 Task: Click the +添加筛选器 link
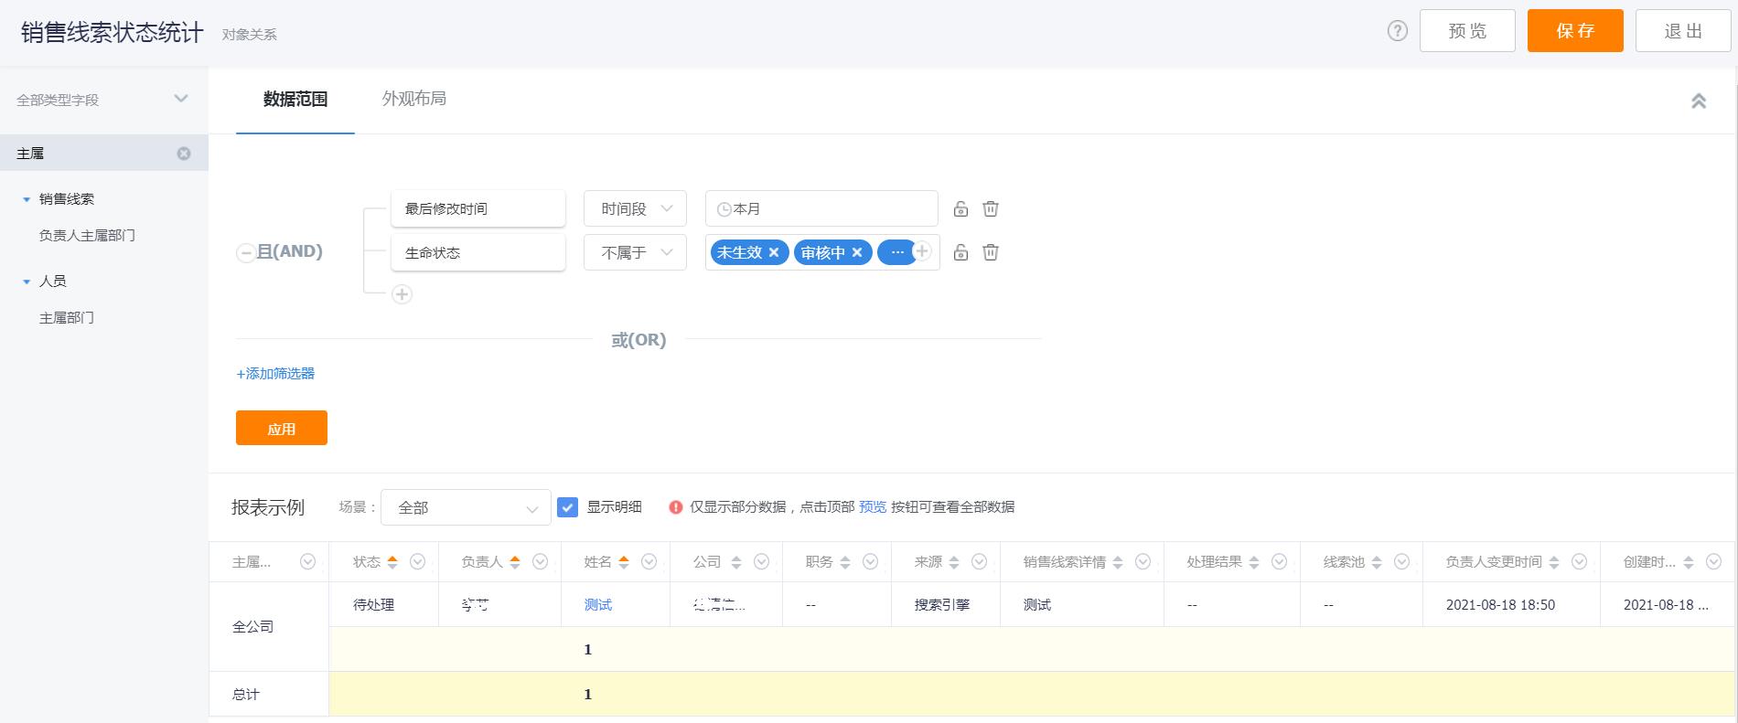coord(275,374)
